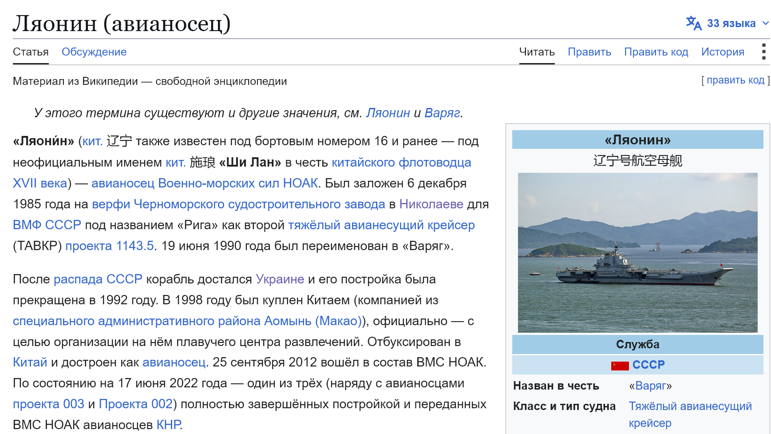Screen dimensions: 771x434
Task: Click the Служба infobox section header
Action: coord(637,344)
